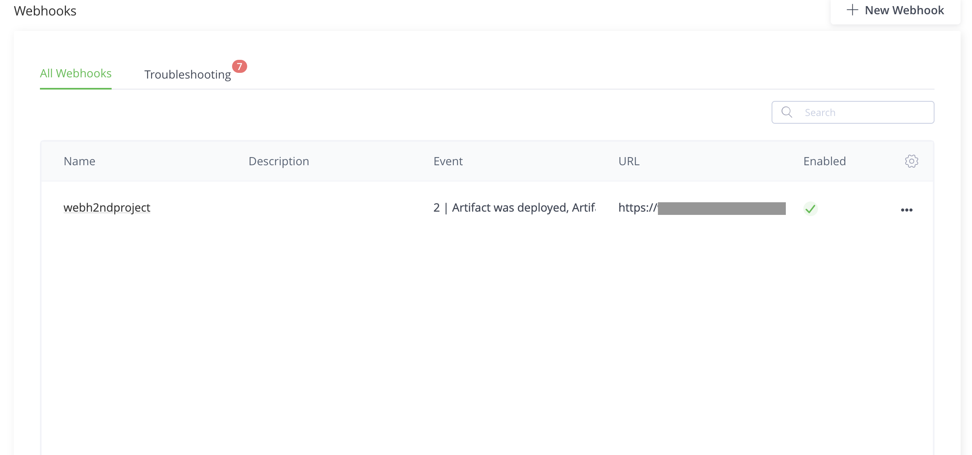The width and height of the screenshot is (972, 455).
Task: Select the All Webhooks tab
Action: pyautogui.click(x=75, y=73)
